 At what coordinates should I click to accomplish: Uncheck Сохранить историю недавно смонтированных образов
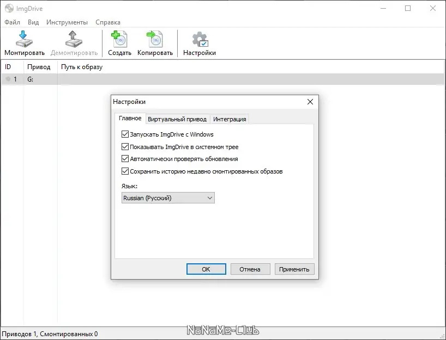125,171
